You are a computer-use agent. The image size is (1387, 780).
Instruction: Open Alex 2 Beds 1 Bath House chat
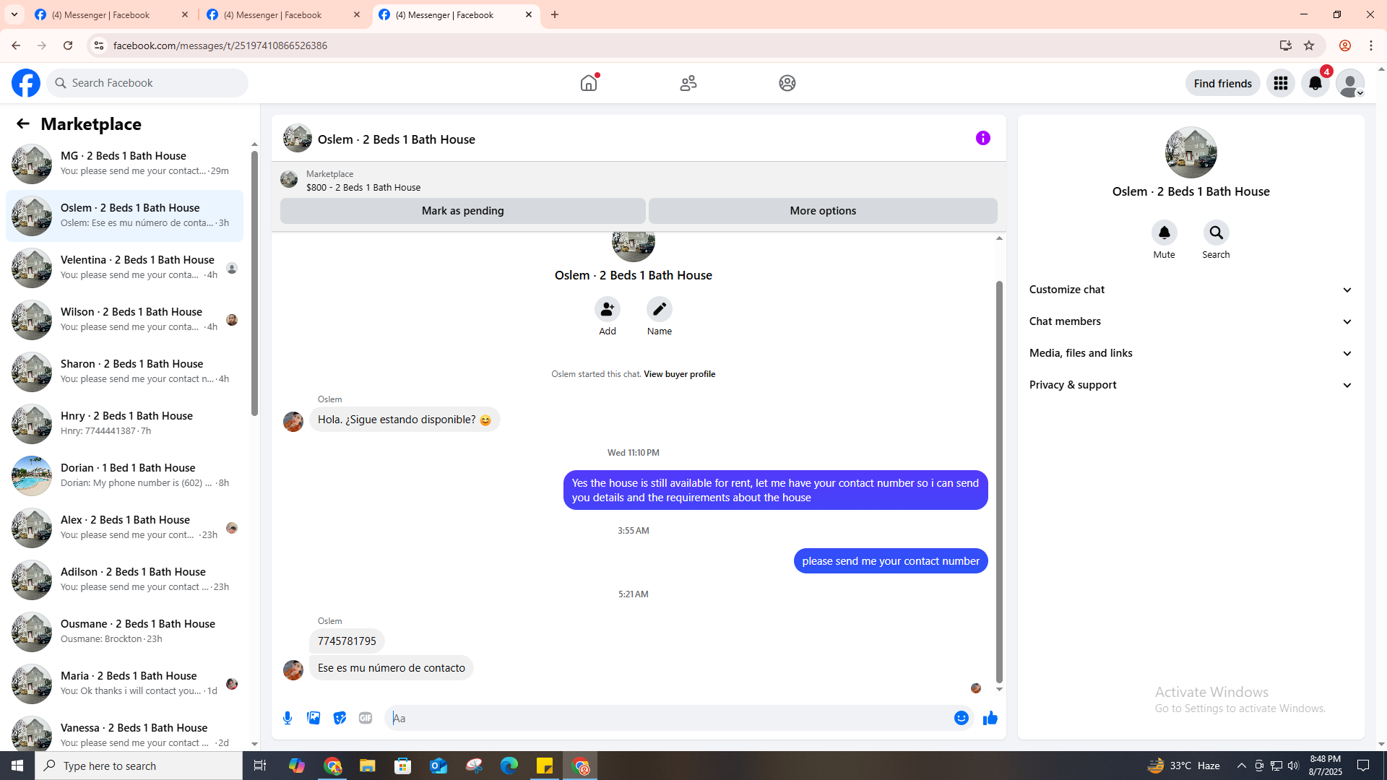pos(124,528)
